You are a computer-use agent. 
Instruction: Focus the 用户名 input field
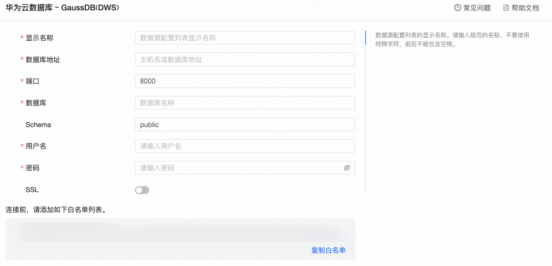coord(245,146)
